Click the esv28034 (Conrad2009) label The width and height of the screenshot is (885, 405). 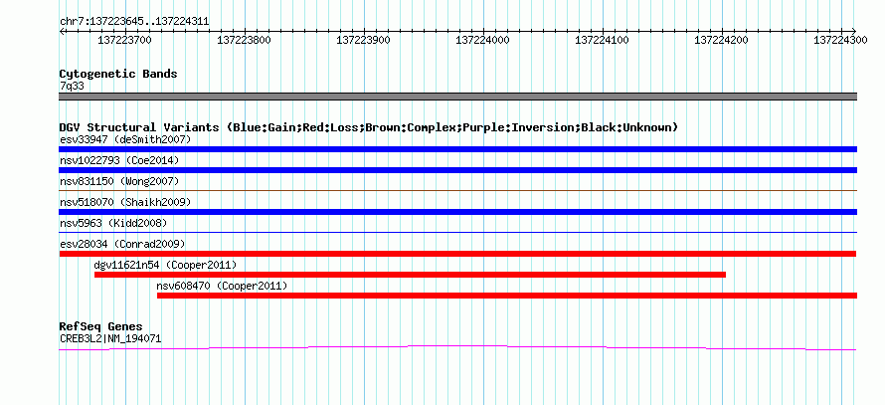[122, 244]
